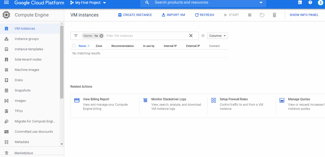Click the Snapshots sidebar icon
This screenshot has width=325, height=157.
pos(6,90)
